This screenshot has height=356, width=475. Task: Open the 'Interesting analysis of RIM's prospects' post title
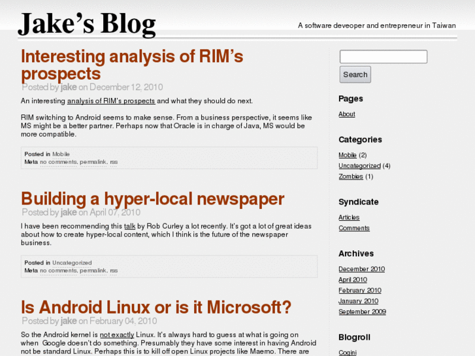132,65
